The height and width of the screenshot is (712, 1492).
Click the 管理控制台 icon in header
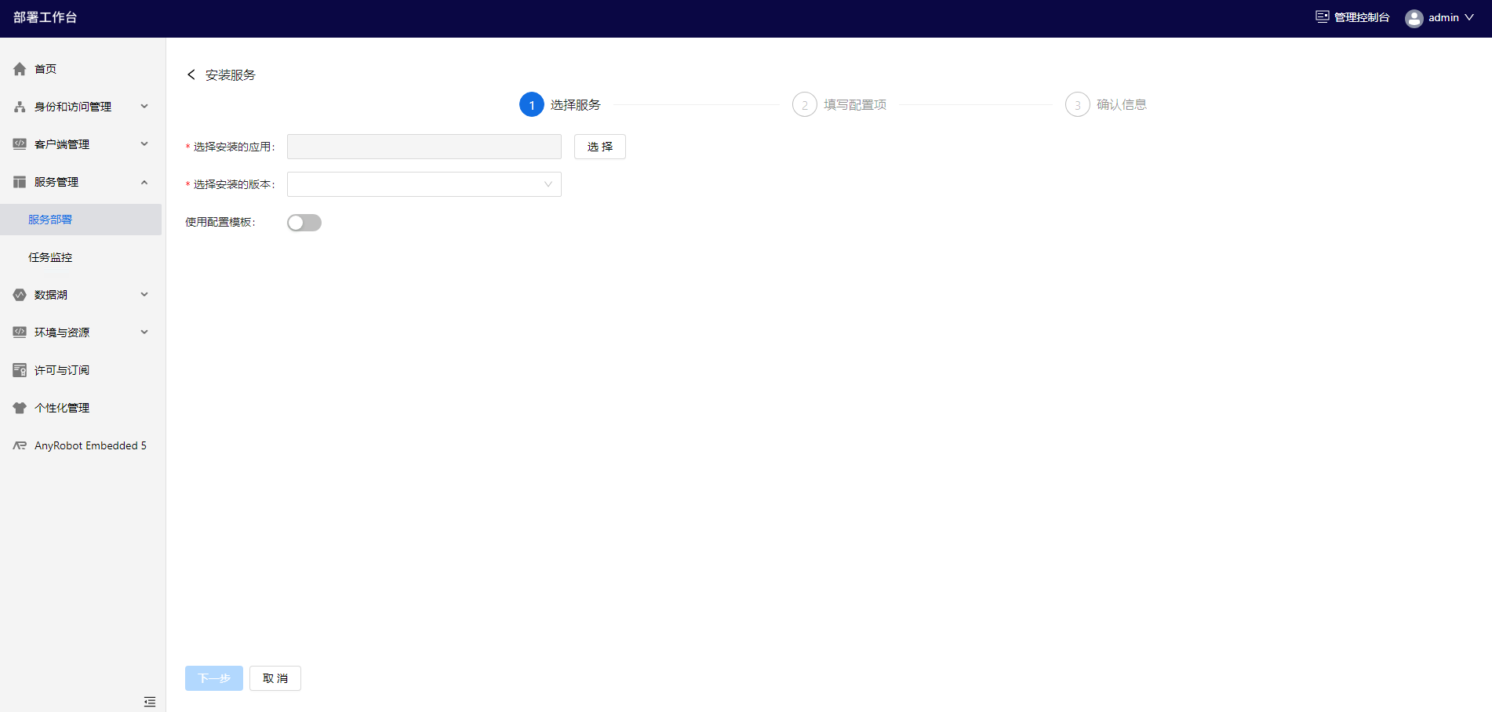pos(1323,16)
